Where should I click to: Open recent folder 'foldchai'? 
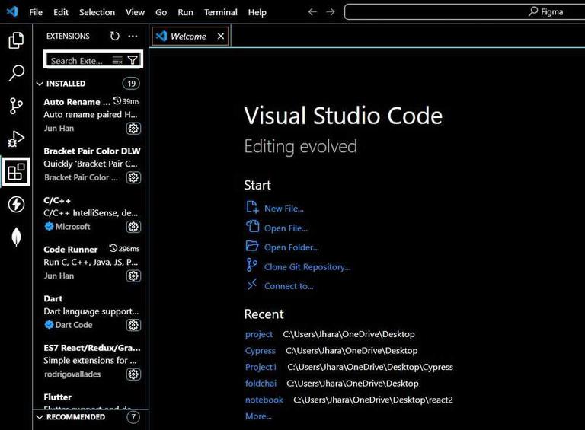[261, 384]
